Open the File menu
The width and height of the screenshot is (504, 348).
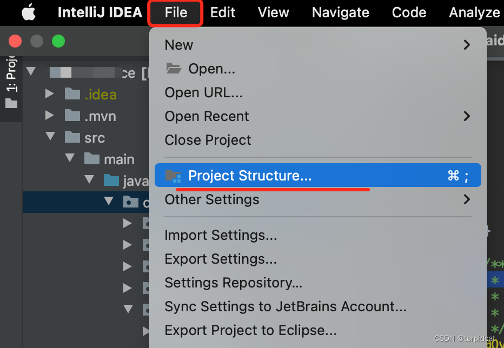click(x=176, y=12)
